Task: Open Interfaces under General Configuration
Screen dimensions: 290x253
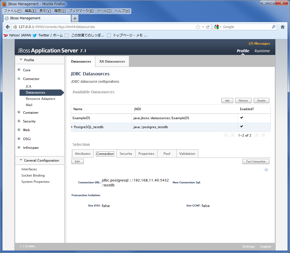Action: (29, 169)
